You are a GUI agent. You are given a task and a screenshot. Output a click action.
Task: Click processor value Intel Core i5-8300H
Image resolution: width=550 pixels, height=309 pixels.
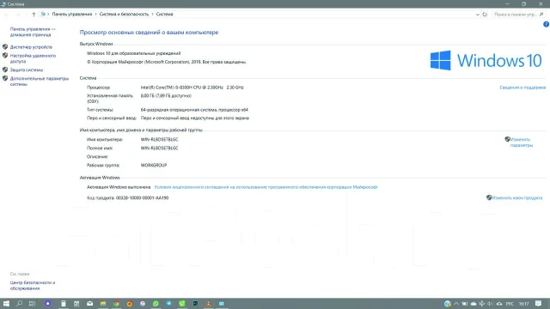tap(192, 88)
